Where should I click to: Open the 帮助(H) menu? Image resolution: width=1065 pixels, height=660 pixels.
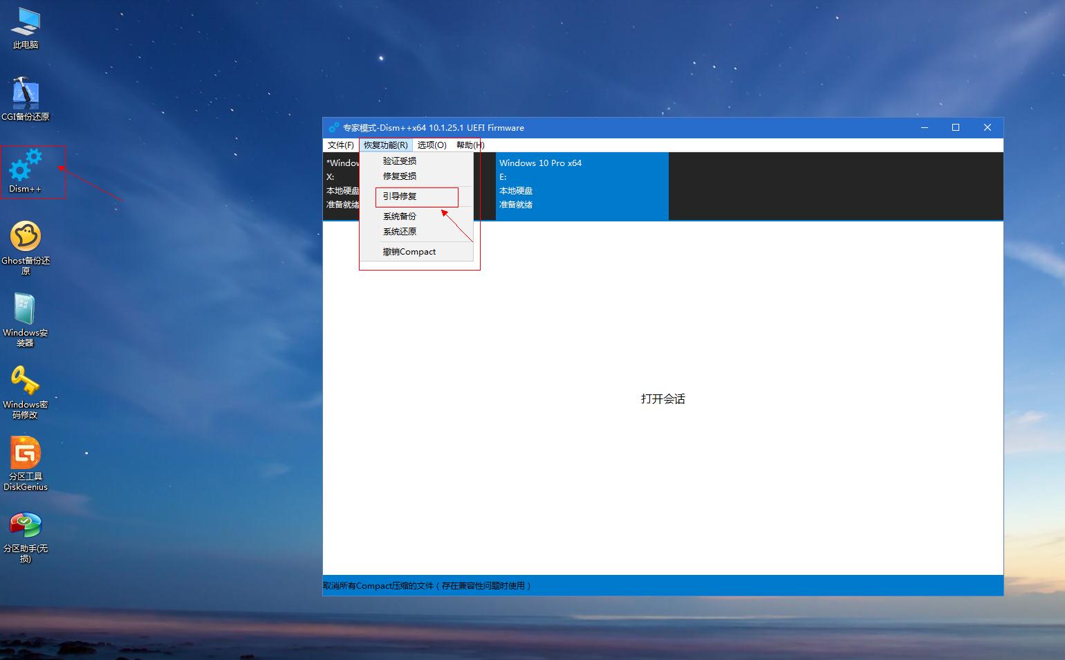(x=469, y=145)
